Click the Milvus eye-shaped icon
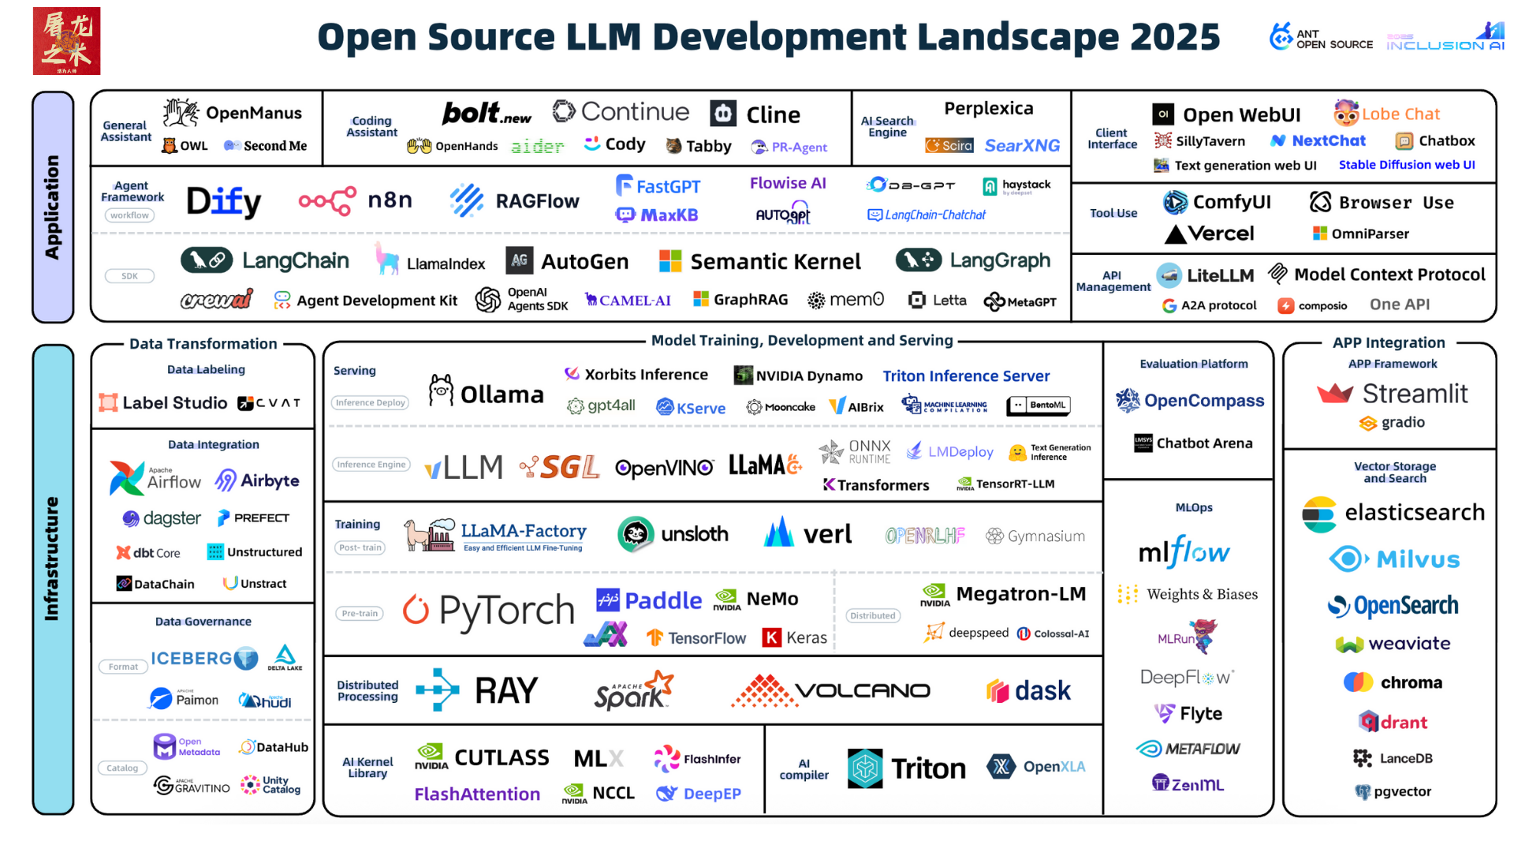The height and width of the screenshot is (852, 1514). (1349, 559)
